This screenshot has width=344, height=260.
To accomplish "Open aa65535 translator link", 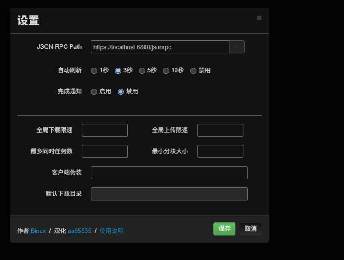I will [79, 231].
